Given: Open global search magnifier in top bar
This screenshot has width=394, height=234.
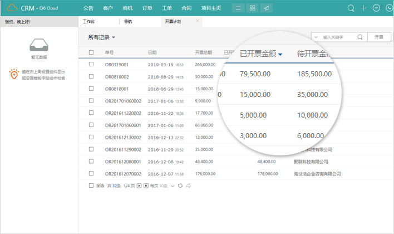Looking at the screenshot, I should 351,8.
